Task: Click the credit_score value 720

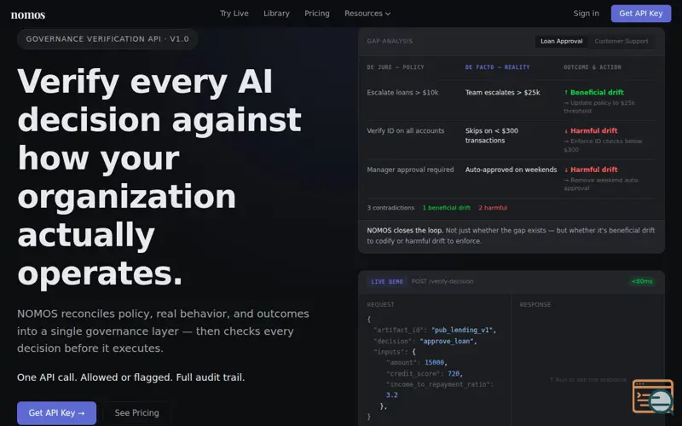Action: (454, 374)
